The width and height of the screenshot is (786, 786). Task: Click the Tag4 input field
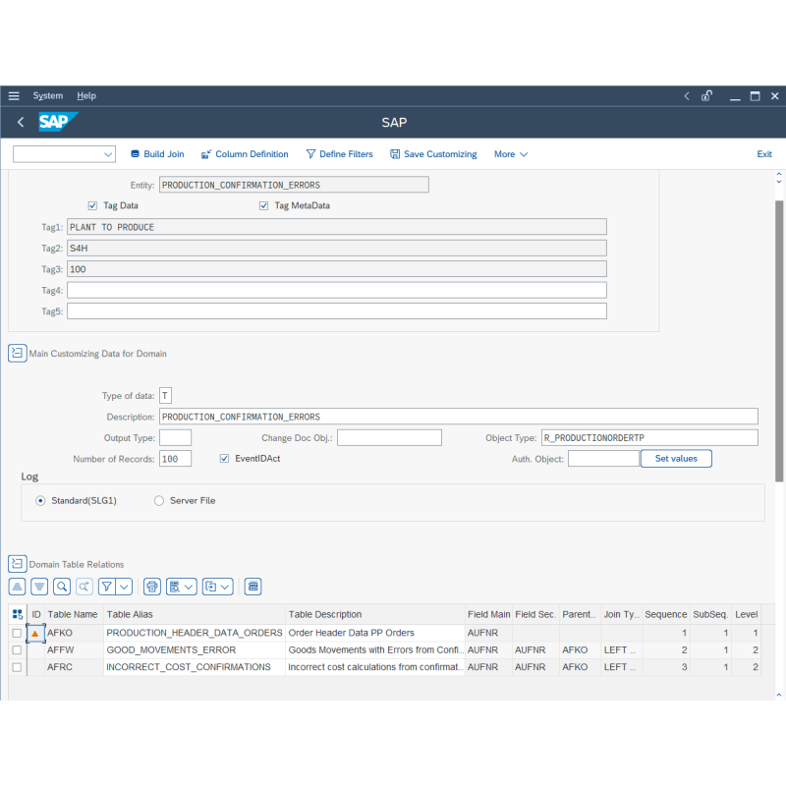point(337,290)
